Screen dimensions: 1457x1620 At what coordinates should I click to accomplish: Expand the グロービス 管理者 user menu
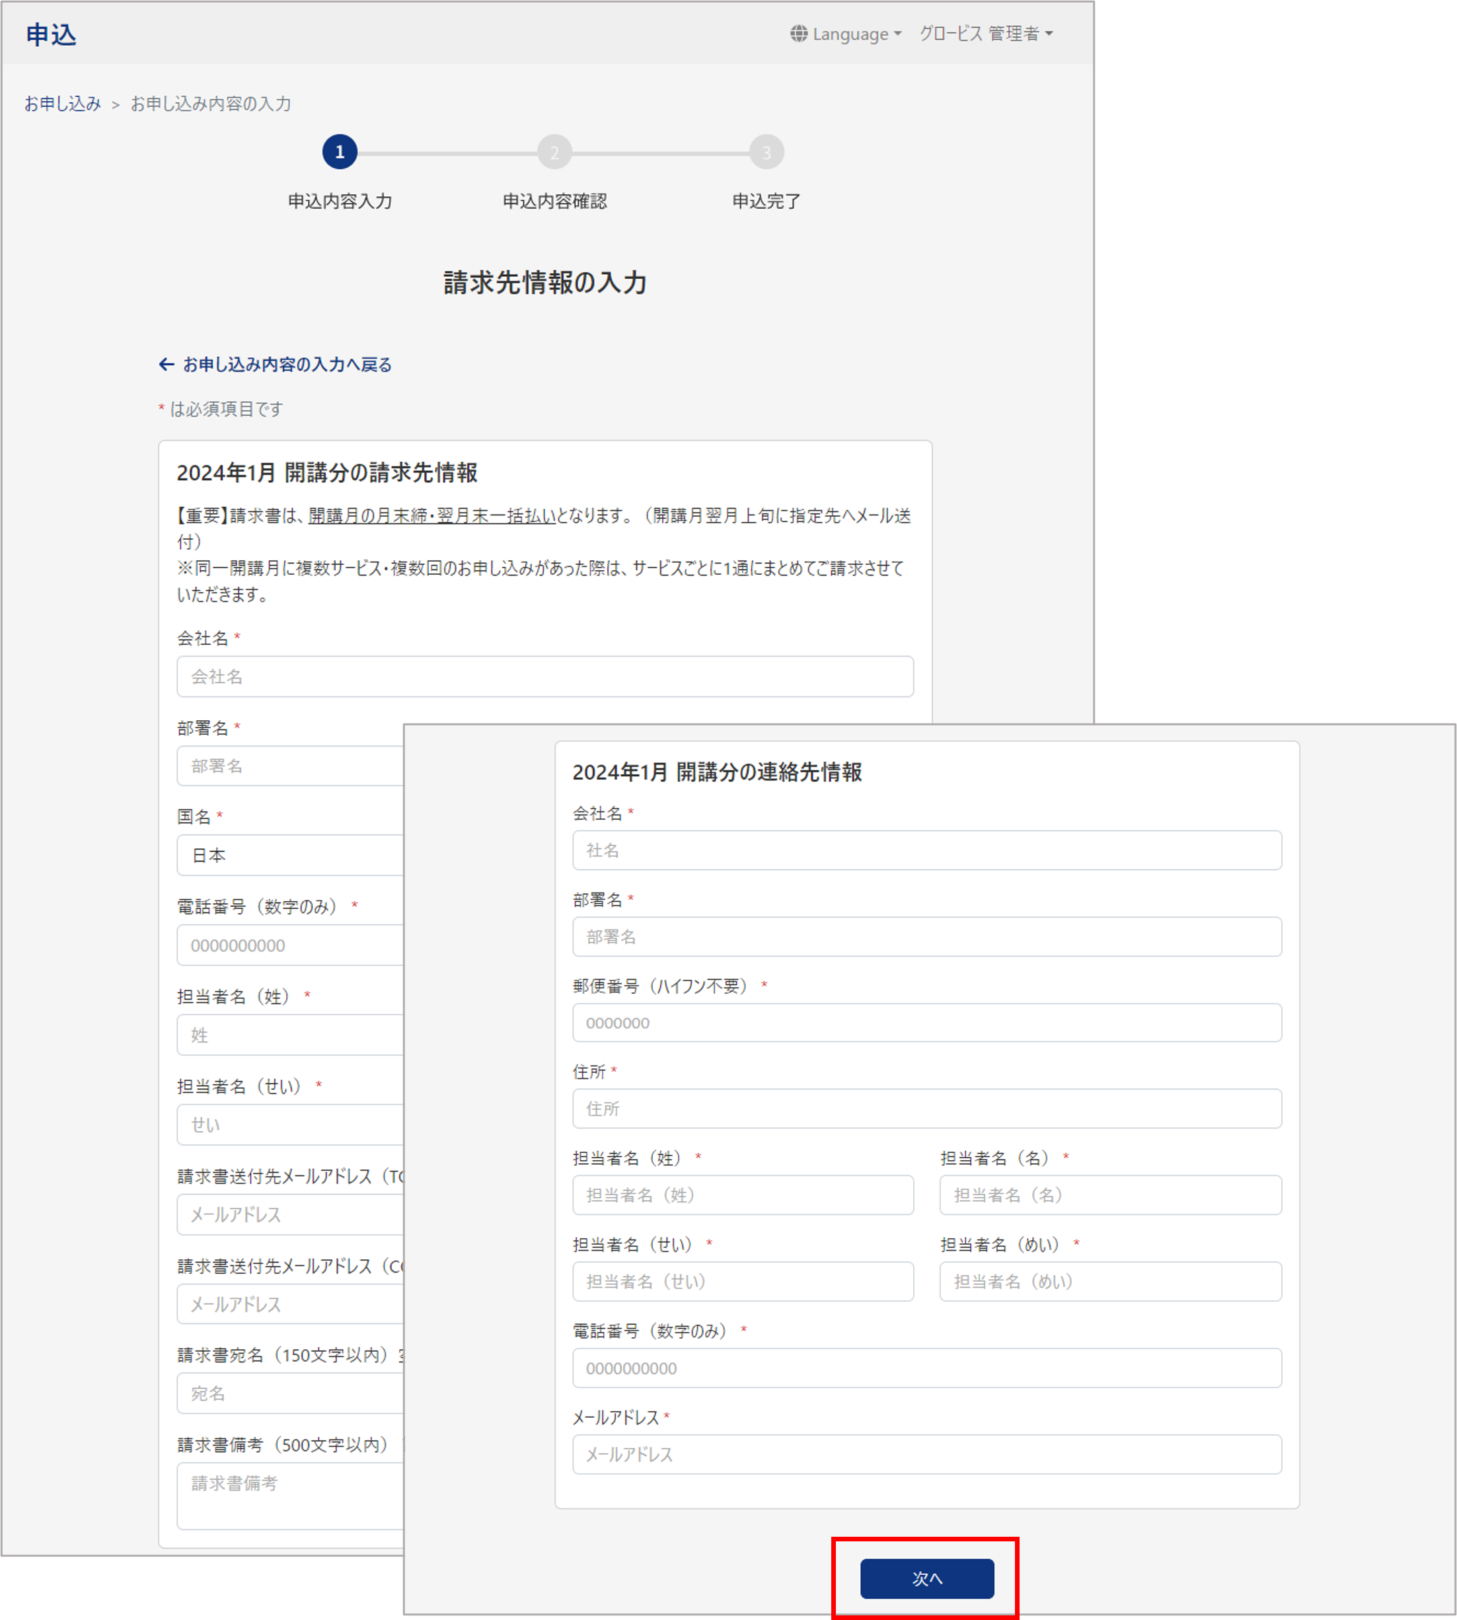pos(985,34)
